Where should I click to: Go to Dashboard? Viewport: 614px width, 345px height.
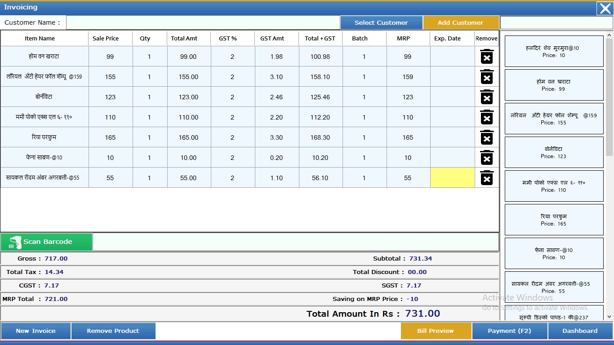click(x=580, y=331)
